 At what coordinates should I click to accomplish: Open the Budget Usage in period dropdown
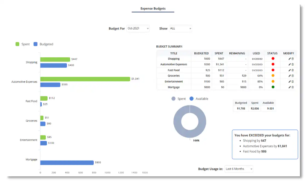click(x=239, y=169)
